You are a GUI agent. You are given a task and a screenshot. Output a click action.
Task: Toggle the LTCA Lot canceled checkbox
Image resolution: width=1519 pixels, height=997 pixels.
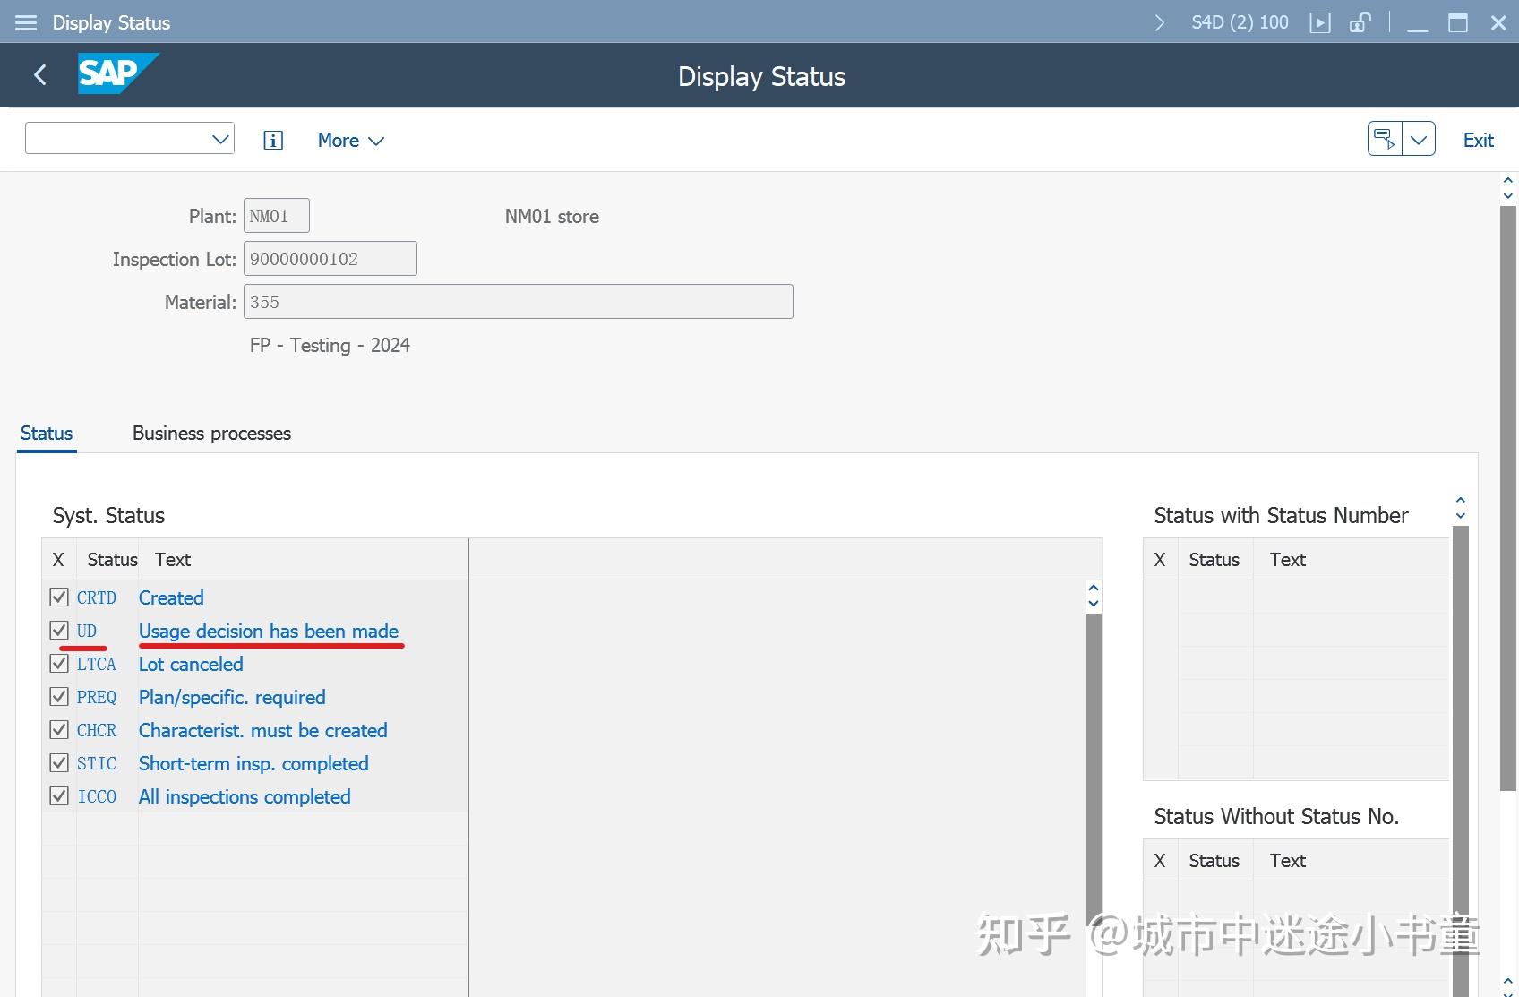[x=58, y=663]
